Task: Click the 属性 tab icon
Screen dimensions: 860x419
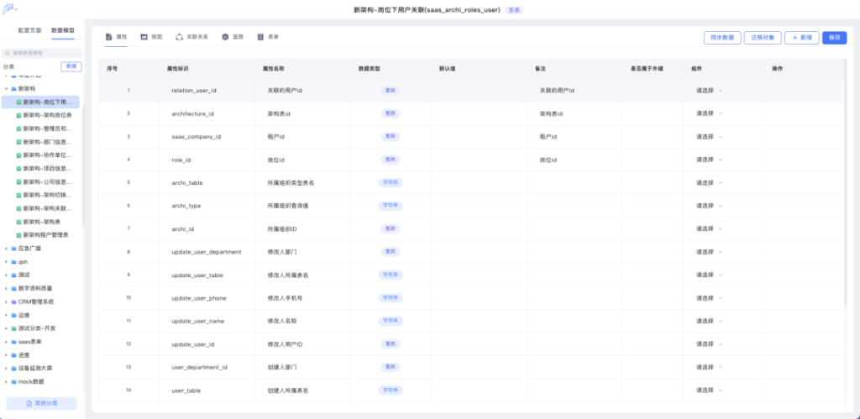Action: click(x=109, y=38)
